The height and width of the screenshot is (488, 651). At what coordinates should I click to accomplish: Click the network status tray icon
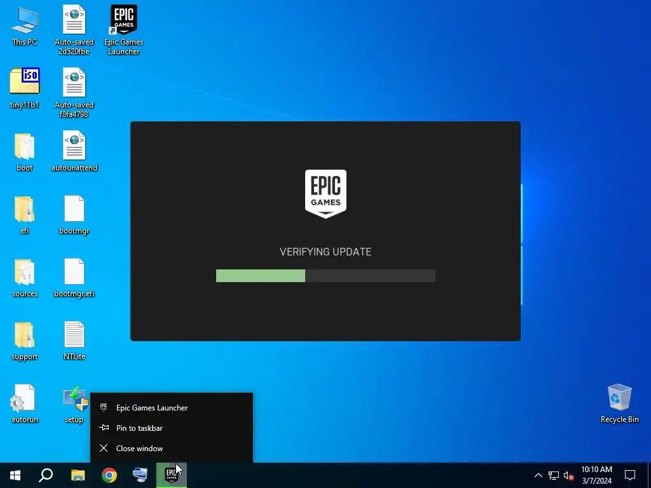point(554,475)
